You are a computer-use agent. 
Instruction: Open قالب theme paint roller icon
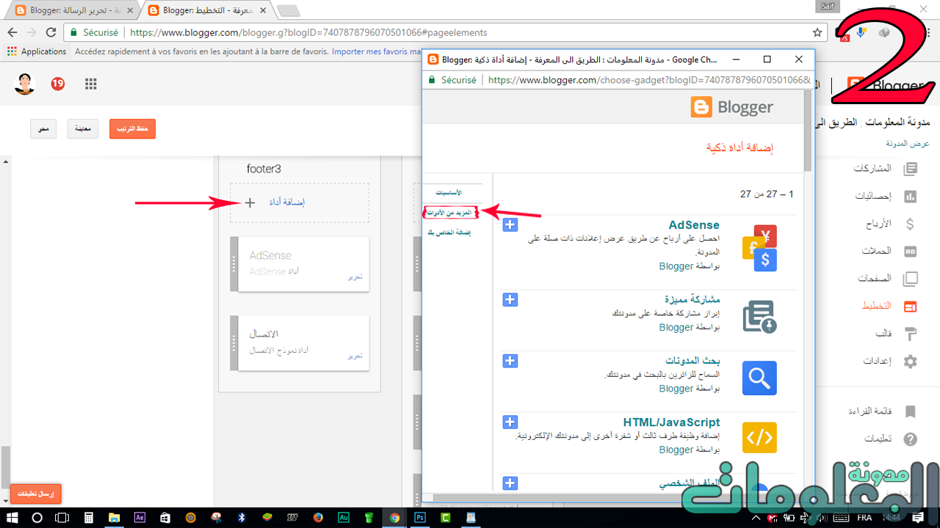tap(911, 334)
